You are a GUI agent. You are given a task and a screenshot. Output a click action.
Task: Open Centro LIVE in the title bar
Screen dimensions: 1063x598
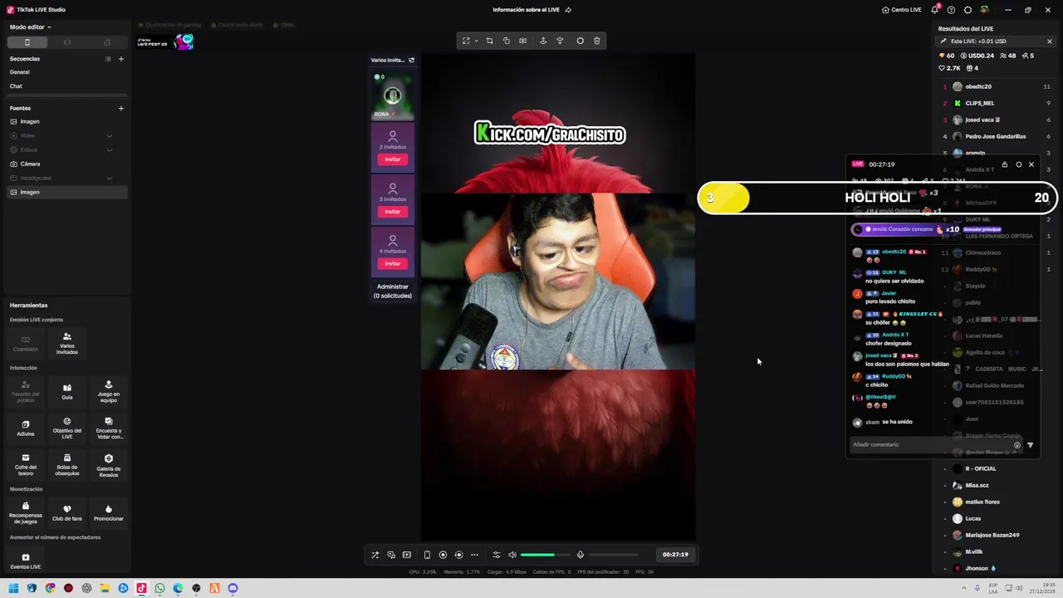pyautogui.click(x=902, y=10)
